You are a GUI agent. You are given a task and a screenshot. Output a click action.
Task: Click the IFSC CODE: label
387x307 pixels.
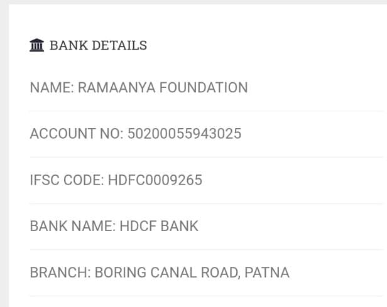point(67,181)
